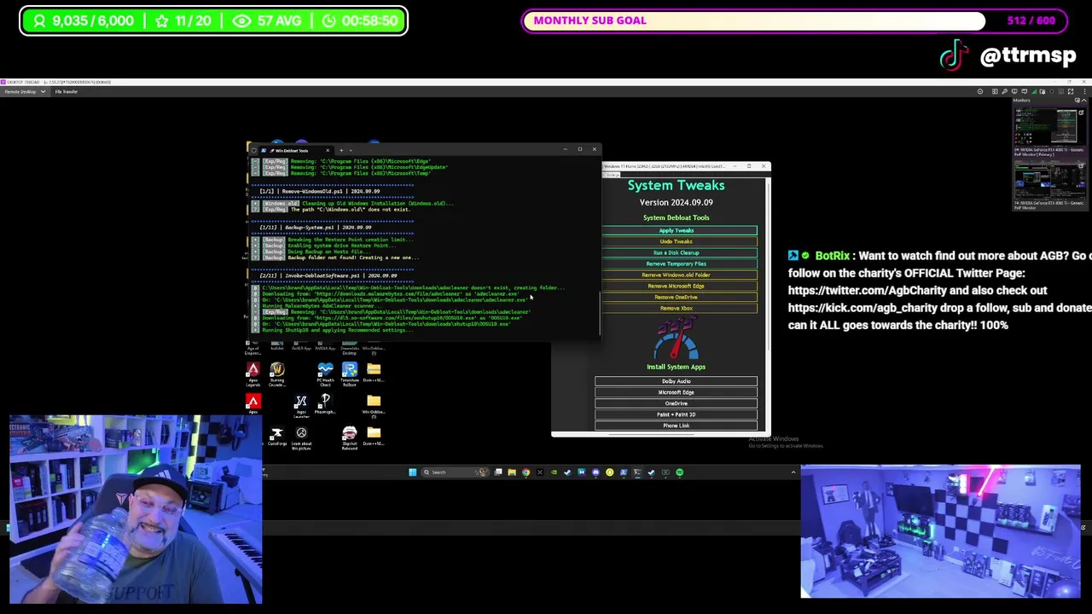Open the Remote Desktop menu
The height and width of the screenshot is (614, 1092).
[24, 91]
